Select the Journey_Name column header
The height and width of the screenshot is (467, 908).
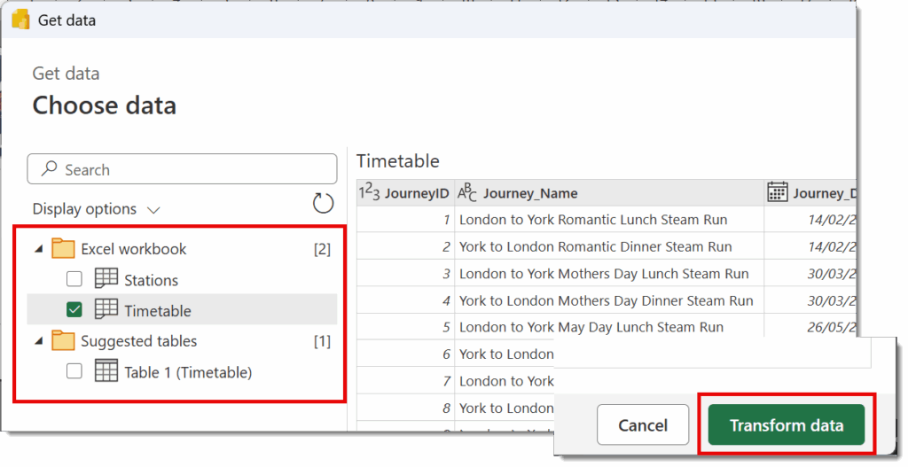[x=609, y=192]
